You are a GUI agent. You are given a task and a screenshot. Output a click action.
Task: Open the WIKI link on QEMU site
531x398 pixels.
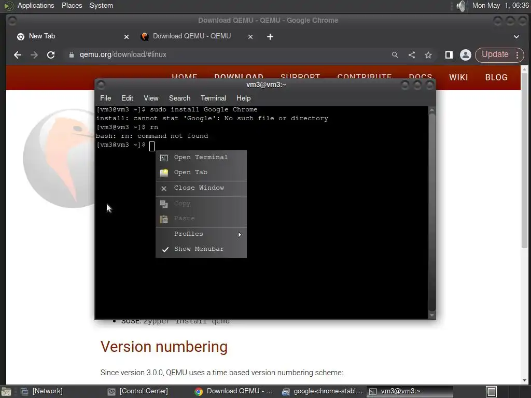click(x=458, y=78)
